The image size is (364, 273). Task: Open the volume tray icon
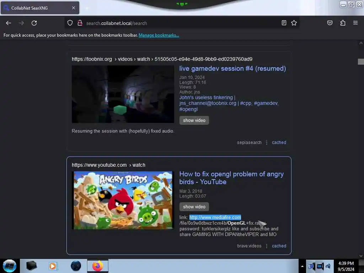[x=328, y=266]
